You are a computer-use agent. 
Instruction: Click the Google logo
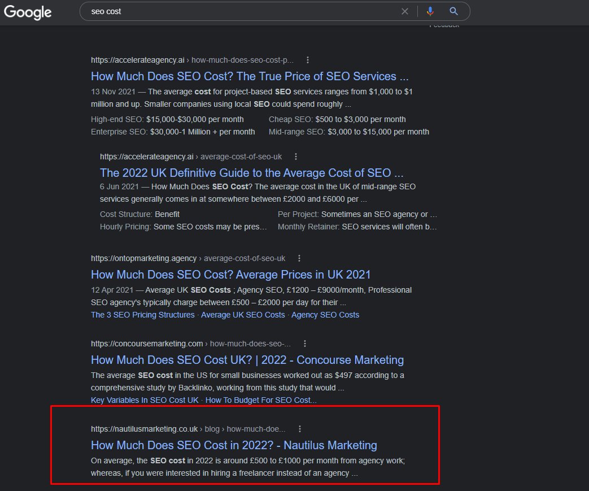[x=28, y=12]
